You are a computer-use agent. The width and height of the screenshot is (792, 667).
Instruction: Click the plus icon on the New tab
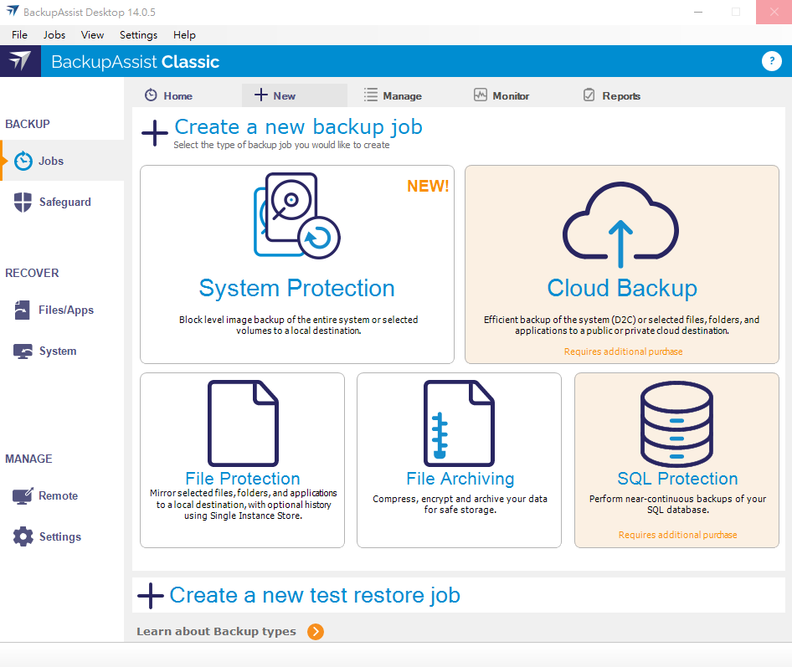coord(260,95)
